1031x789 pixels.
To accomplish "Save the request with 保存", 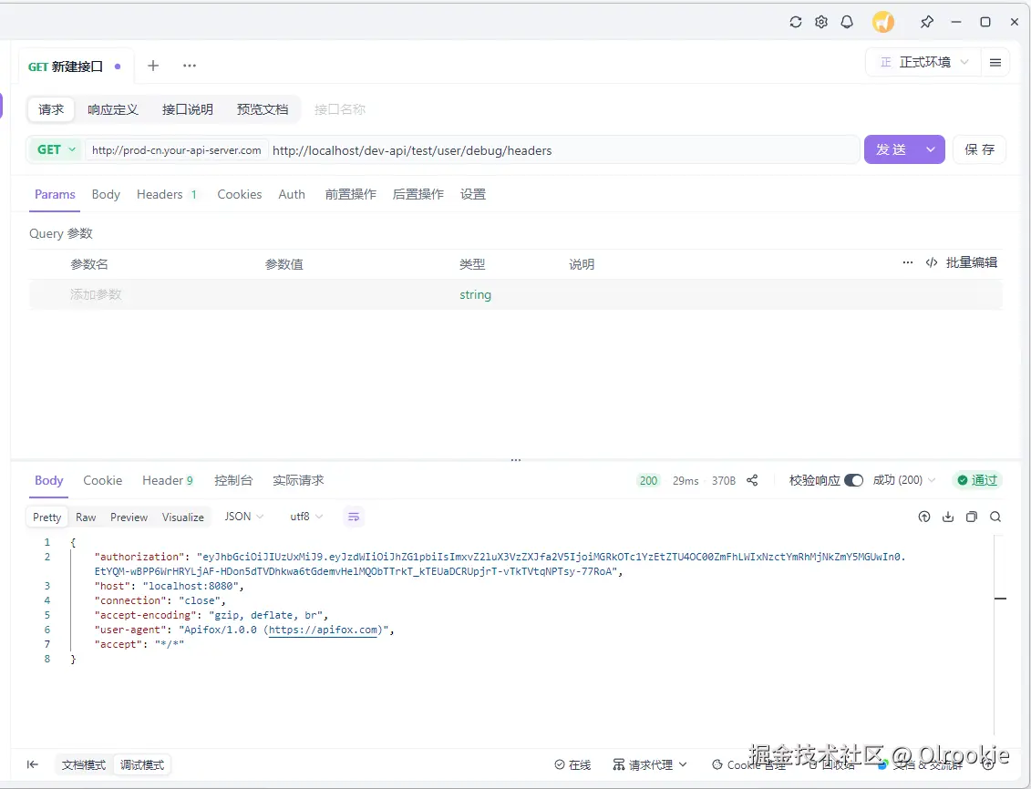I will (979, 149).
